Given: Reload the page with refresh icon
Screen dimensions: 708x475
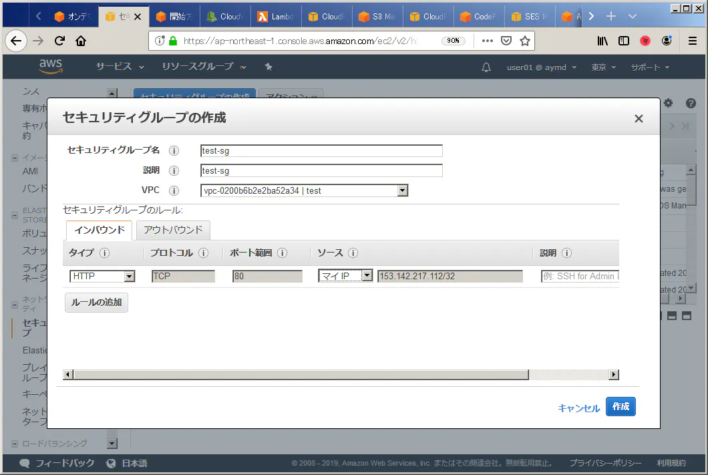Looking at the screenshot, I should tap(59, 41).
